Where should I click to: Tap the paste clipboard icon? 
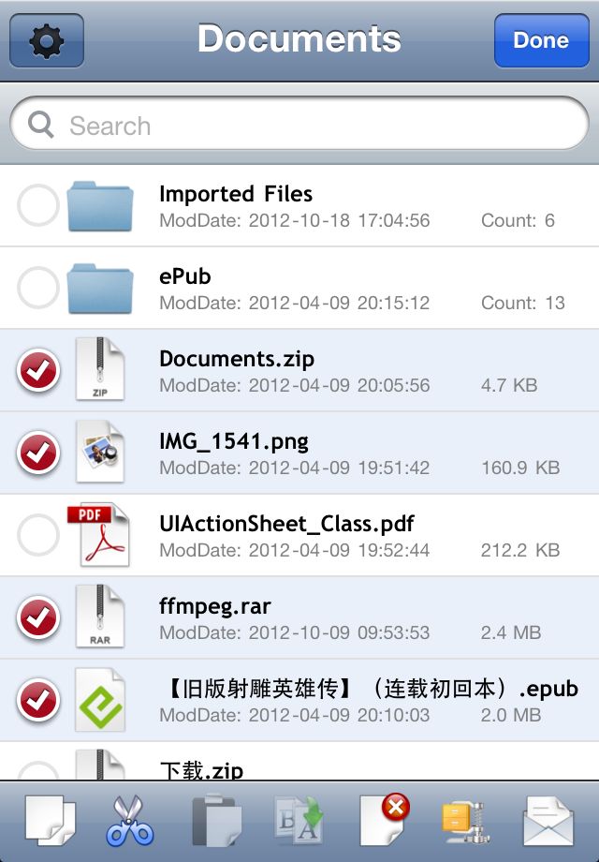[216, 820]
